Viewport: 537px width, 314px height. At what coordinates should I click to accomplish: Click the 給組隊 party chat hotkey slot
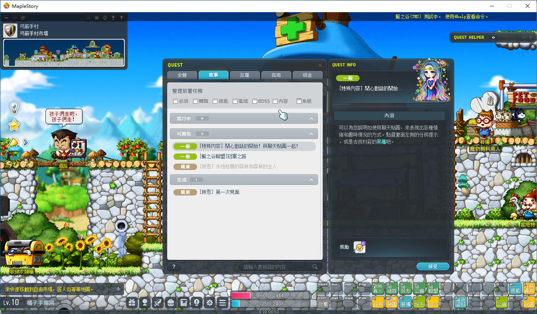click(392, 288)
